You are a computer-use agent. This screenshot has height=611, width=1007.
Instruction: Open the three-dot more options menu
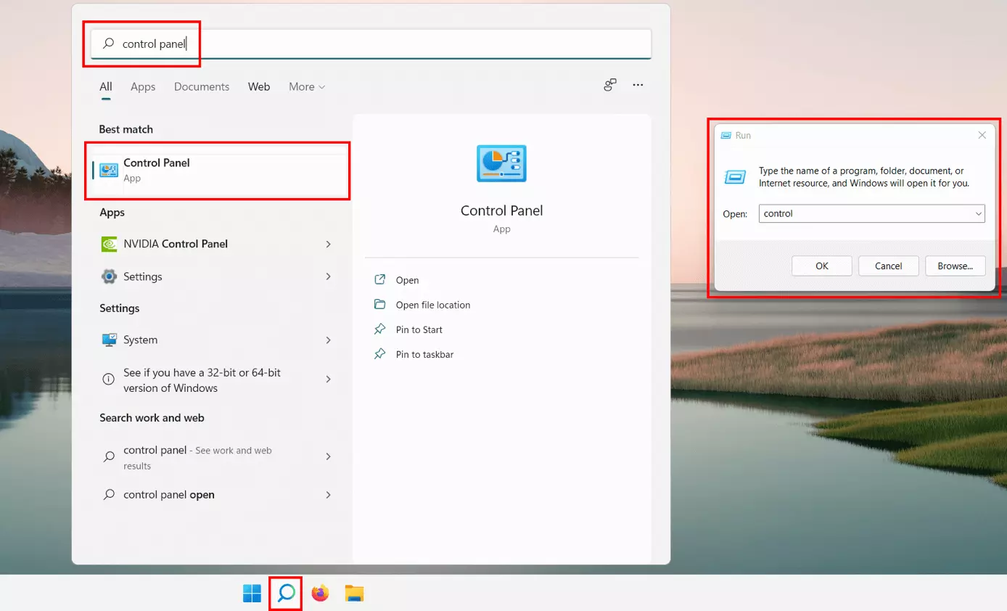638,85
